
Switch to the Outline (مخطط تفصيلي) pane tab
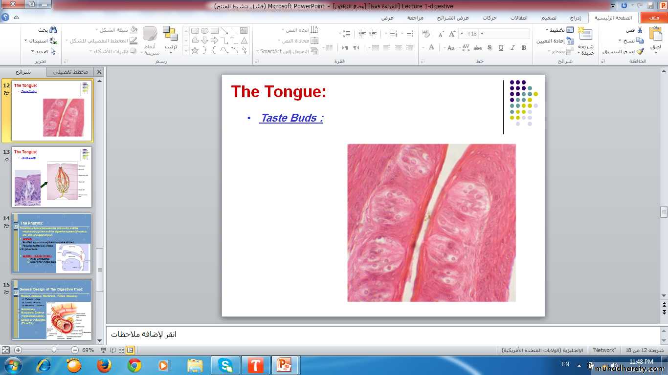click(70, 72)
